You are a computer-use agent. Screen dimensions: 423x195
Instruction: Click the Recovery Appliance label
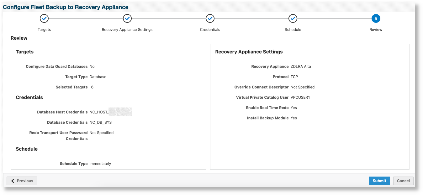[270, 67]
